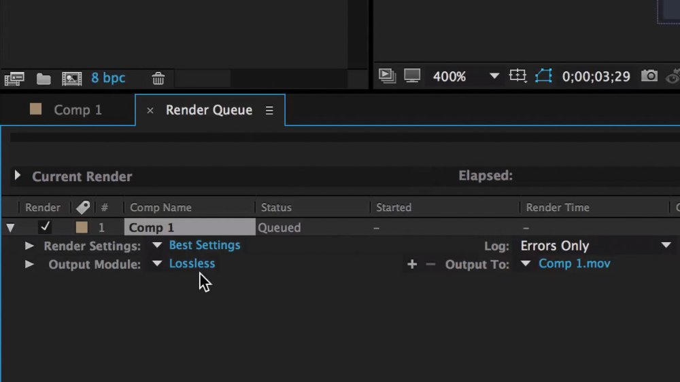Close the Render Queue panel tab

(x=150, y=111)
